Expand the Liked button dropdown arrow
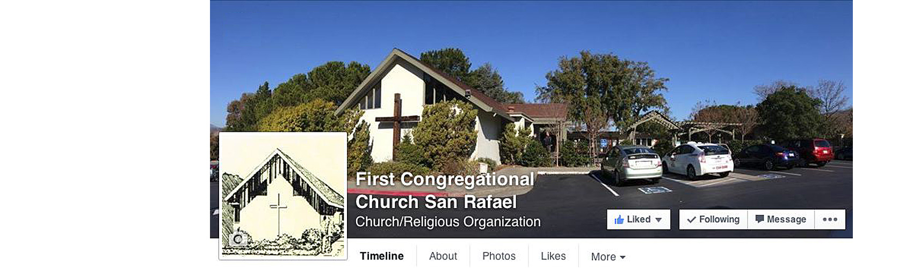 click(x=658, y=220)
